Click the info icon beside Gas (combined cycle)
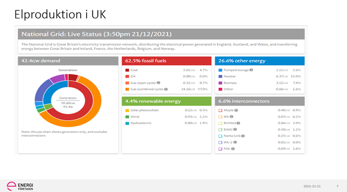Viewport: 347px width, 192px height. (166, 89)
